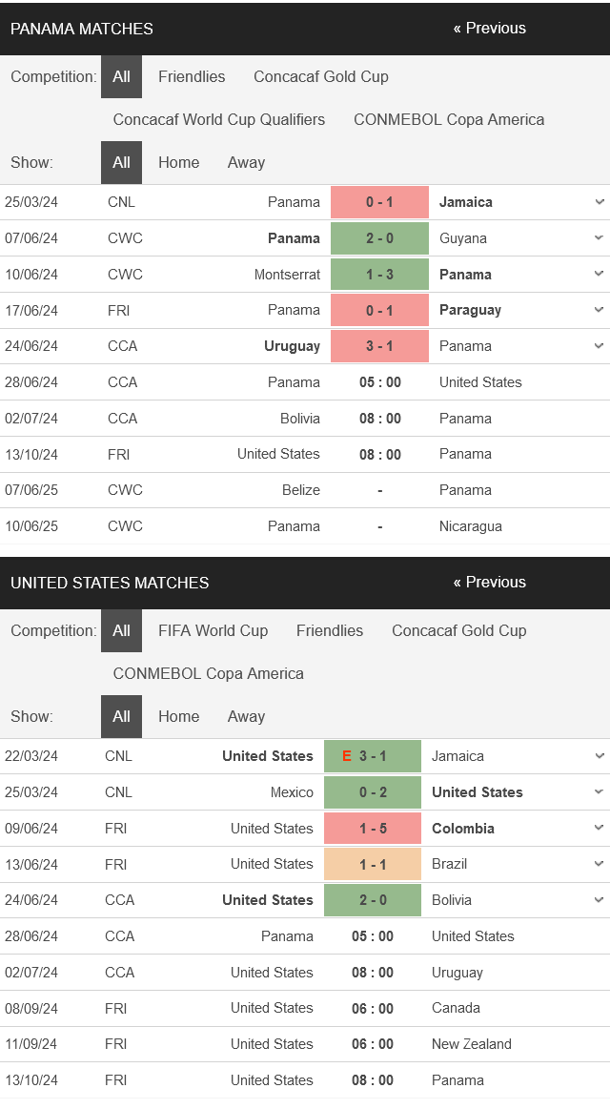Expand the United States vs Colombia match chevron
Viewport: 610px width, 1109px height.
coord(600,829)
